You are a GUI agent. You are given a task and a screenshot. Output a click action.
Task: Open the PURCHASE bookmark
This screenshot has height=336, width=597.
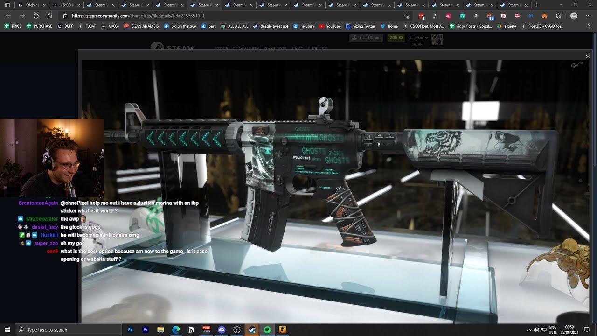39,26
